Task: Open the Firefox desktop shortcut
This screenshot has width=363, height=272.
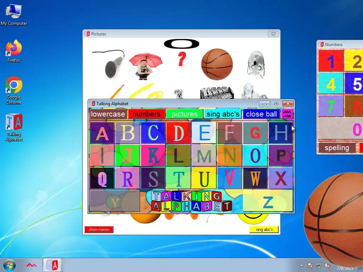Action: pyautogui.click(x=14, y=51)
